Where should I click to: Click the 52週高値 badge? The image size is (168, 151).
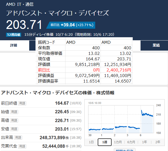(14, 34)
